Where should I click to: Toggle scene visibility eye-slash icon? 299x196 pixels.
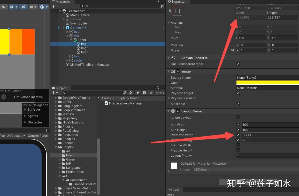coord(24,7)
